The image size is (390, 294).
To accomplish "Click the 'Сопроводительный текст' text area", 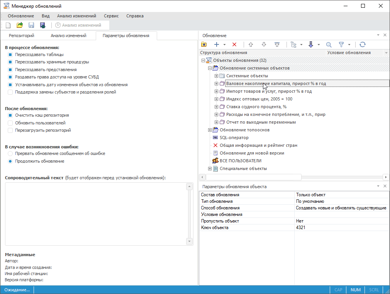I will [x=96, y=214].
